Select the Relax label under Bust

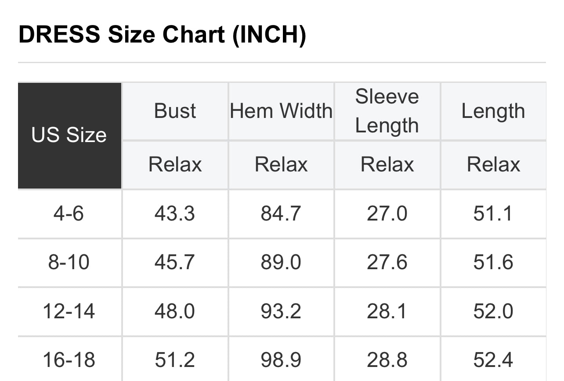[x=175, y=165]
